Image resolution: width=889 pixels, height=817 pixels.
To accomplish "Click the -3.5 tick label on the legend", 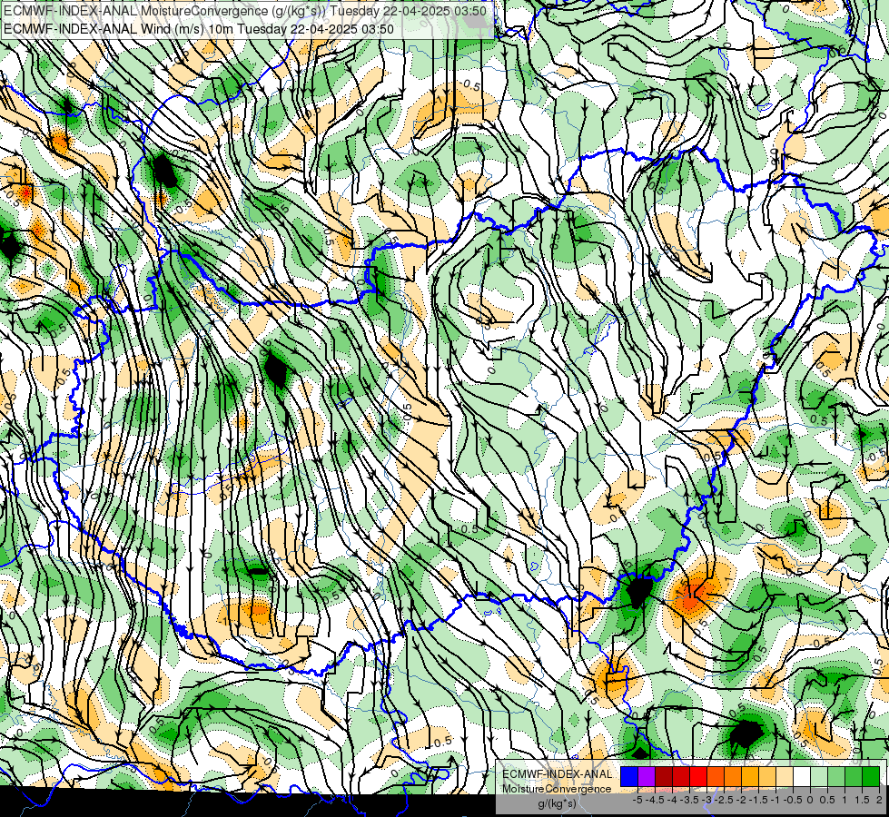I will coord(690,800).
